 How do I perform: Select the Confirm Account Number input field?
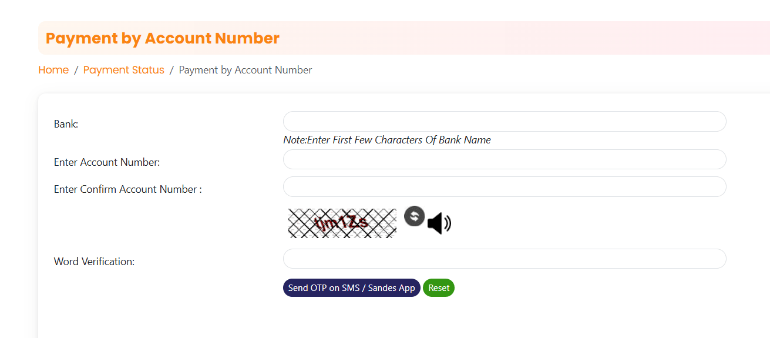(505, 186)
